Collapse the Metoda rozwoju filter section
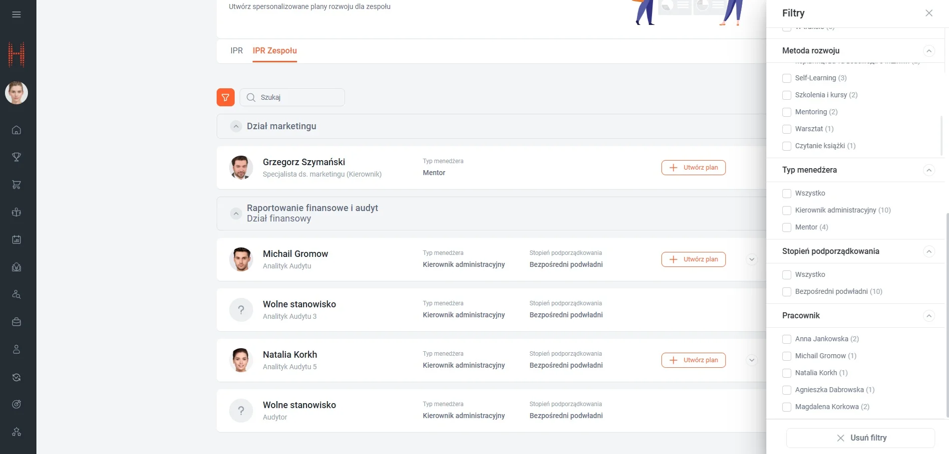This screenshot has width=949, height=454. coord(929,51)
